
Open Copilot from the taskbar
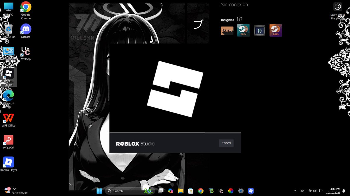171,191
